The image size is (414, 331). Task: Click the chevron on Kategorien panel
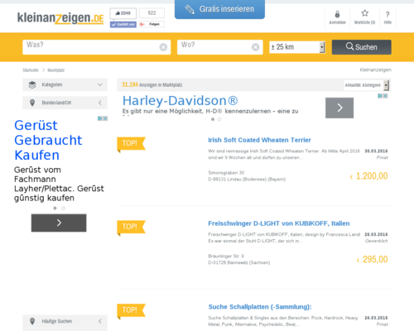(100, 84)
